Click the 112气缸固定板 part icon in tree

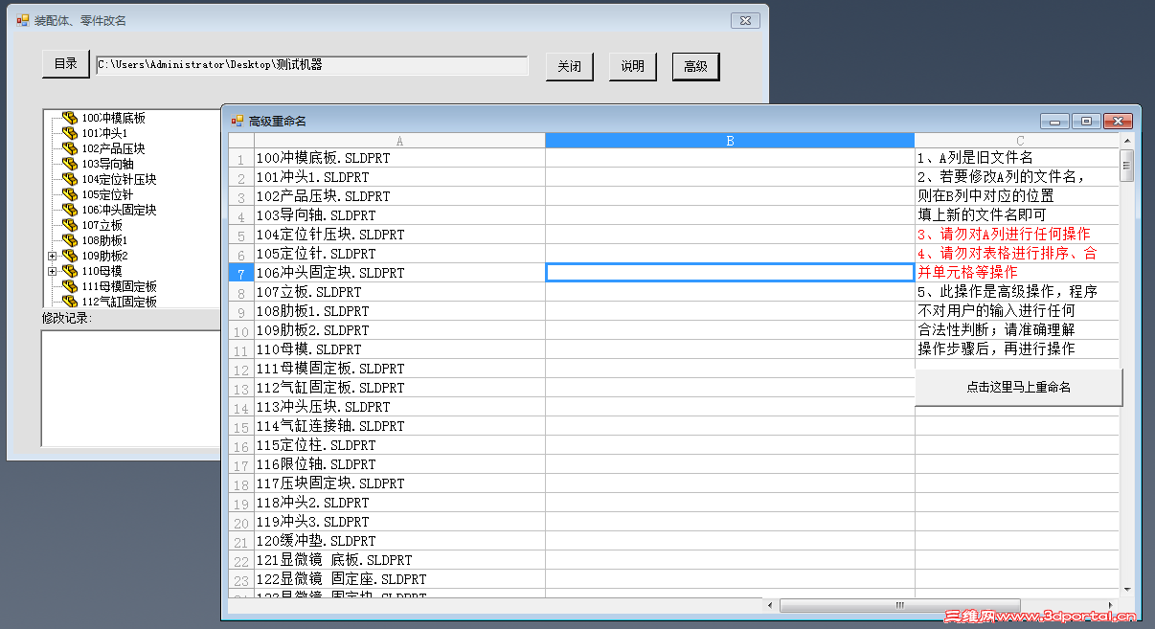[x=70, y=302]
